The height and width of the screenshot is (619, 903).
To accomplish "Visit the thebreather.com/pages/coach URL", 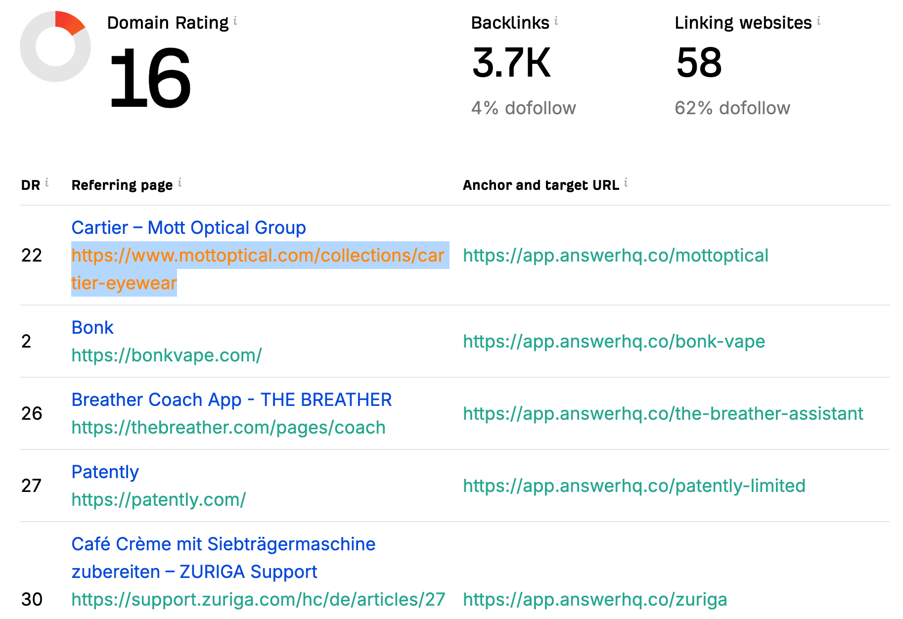I will tap(228, 428).
